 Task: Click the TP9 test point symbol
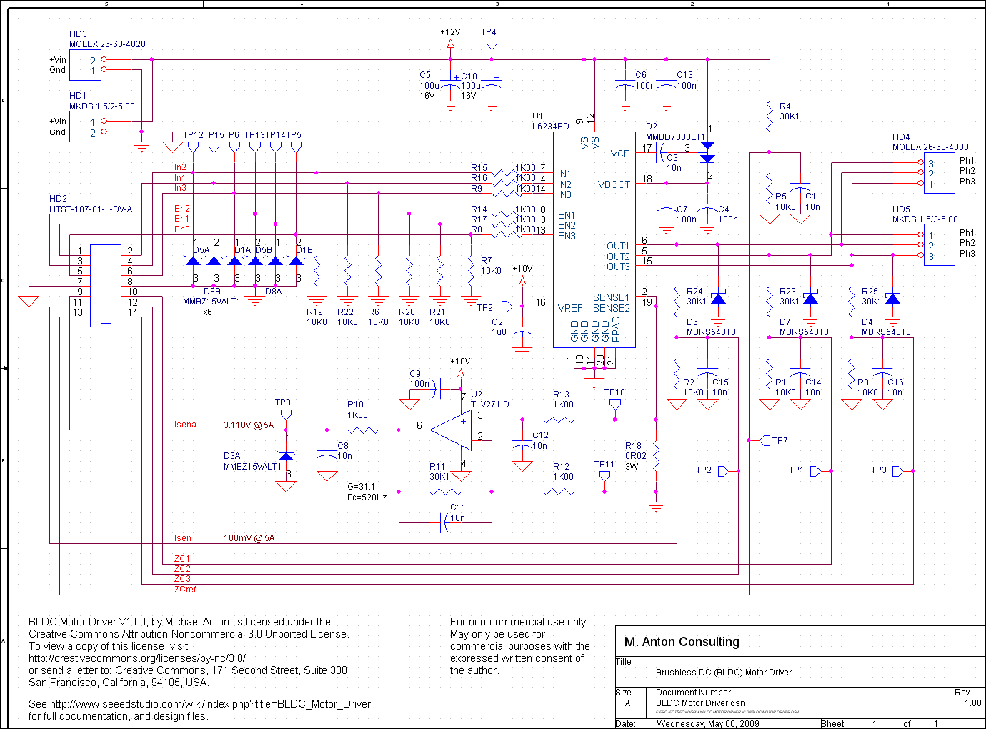coord(507,307)
